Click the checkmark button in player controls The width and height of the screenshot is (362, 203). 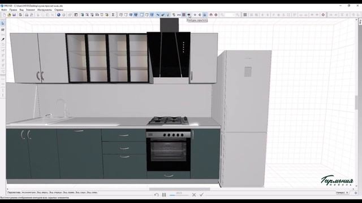coord(201,195)
